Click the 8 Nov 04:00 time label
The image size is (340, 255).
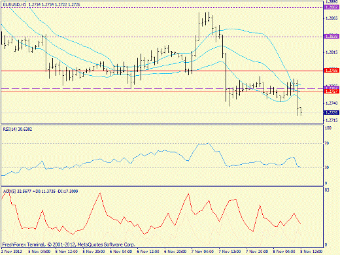(284, 252)
